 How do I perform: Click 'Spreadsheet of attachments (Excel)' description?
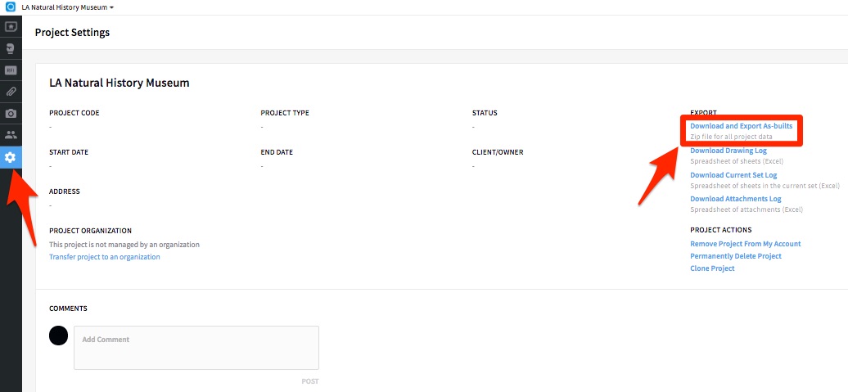pos(747,210)
